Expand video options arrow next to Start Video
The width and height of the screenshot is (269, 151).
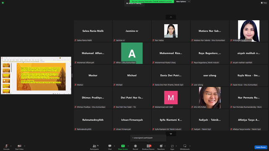click(24, 146)
